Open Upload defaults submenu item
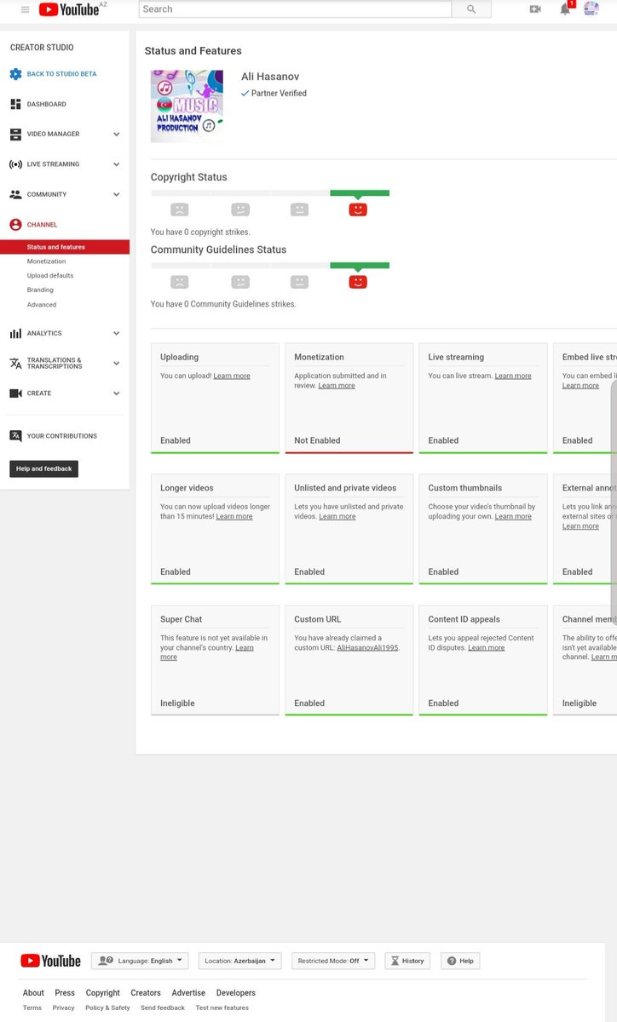 pos(50,276)
